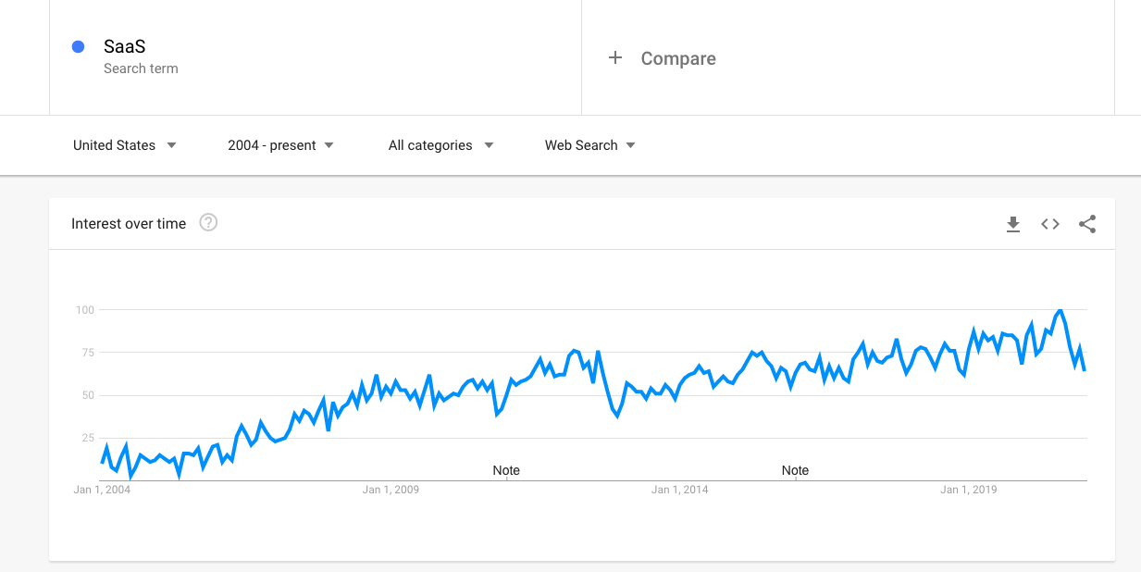Change the Web Search type dropdown
This screenshot has width=1141, height=572.
coord(589,145)
